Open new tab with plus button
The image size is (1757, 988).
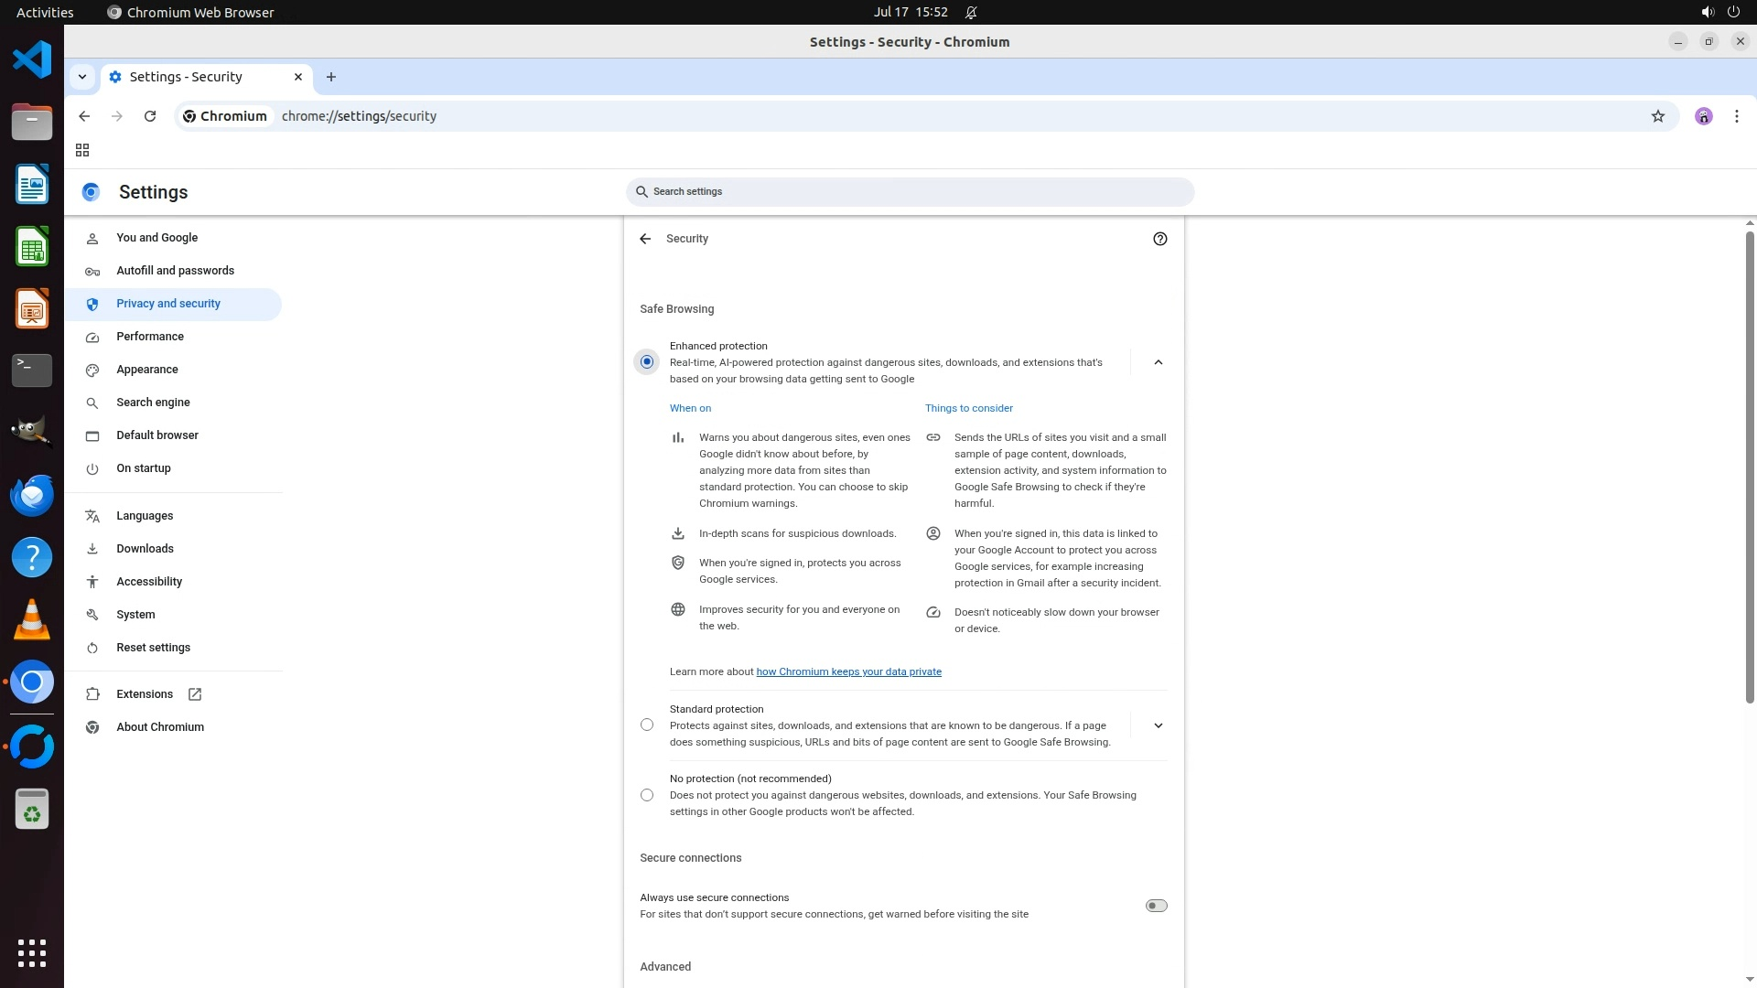coord(331,77)
